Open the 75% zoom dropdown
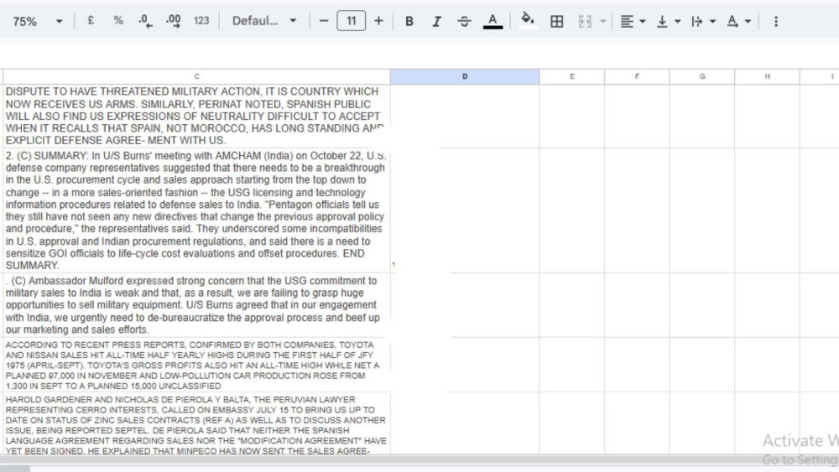Viewport: 839px width, 472px height. point(37,22)
